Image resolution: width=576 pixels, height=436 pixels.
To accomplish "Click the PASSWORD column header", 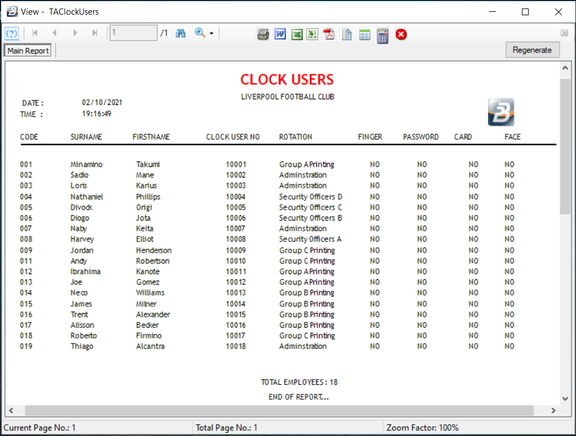I will pos(420,136).
